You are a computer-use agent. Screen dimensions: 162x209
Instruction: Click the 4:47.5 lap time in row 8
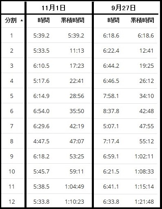coord(41,141)
